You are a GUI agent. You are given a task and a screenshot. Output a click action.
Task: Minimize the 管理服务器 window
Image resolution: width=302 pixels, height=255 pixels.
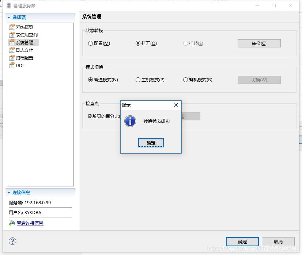[x=257, y=5]
